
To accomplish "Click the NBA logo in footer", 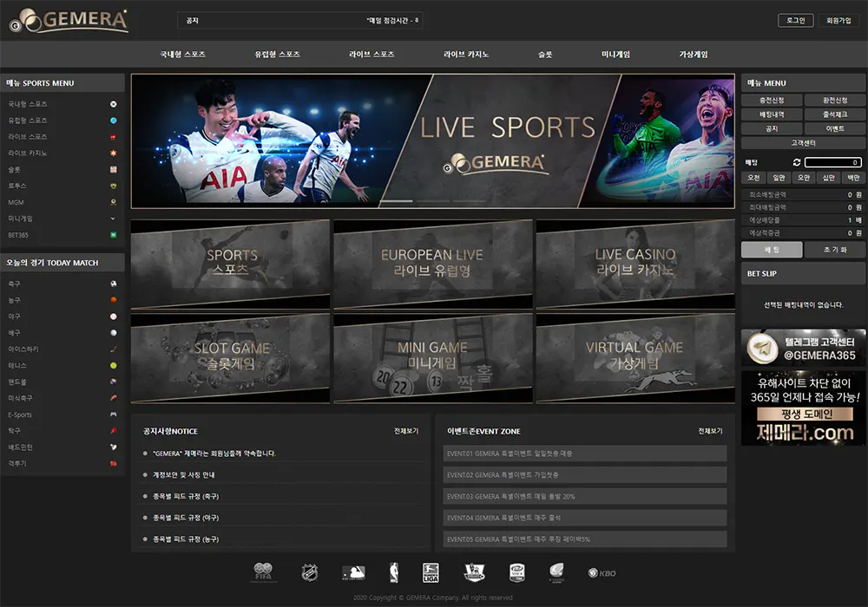I will (x=394, y=572).
